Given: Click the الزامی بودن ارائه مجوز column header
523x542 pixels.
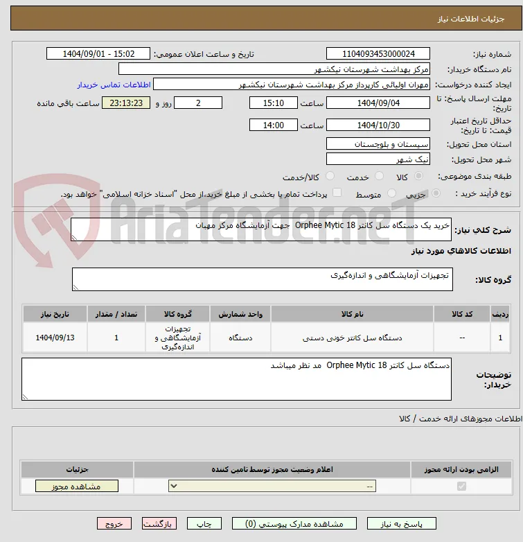Looking at the screenshot, I should point(461,469).
